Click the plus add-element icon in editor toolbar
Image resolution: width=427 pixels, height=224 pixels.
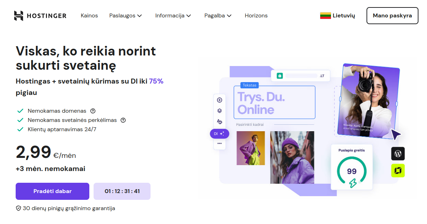tap(220, 100)
